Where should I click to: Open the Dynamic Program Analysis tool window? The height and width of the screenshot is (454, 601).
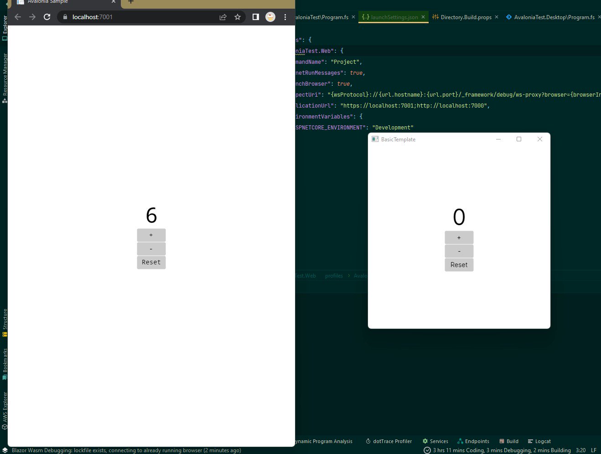(324, 441)
